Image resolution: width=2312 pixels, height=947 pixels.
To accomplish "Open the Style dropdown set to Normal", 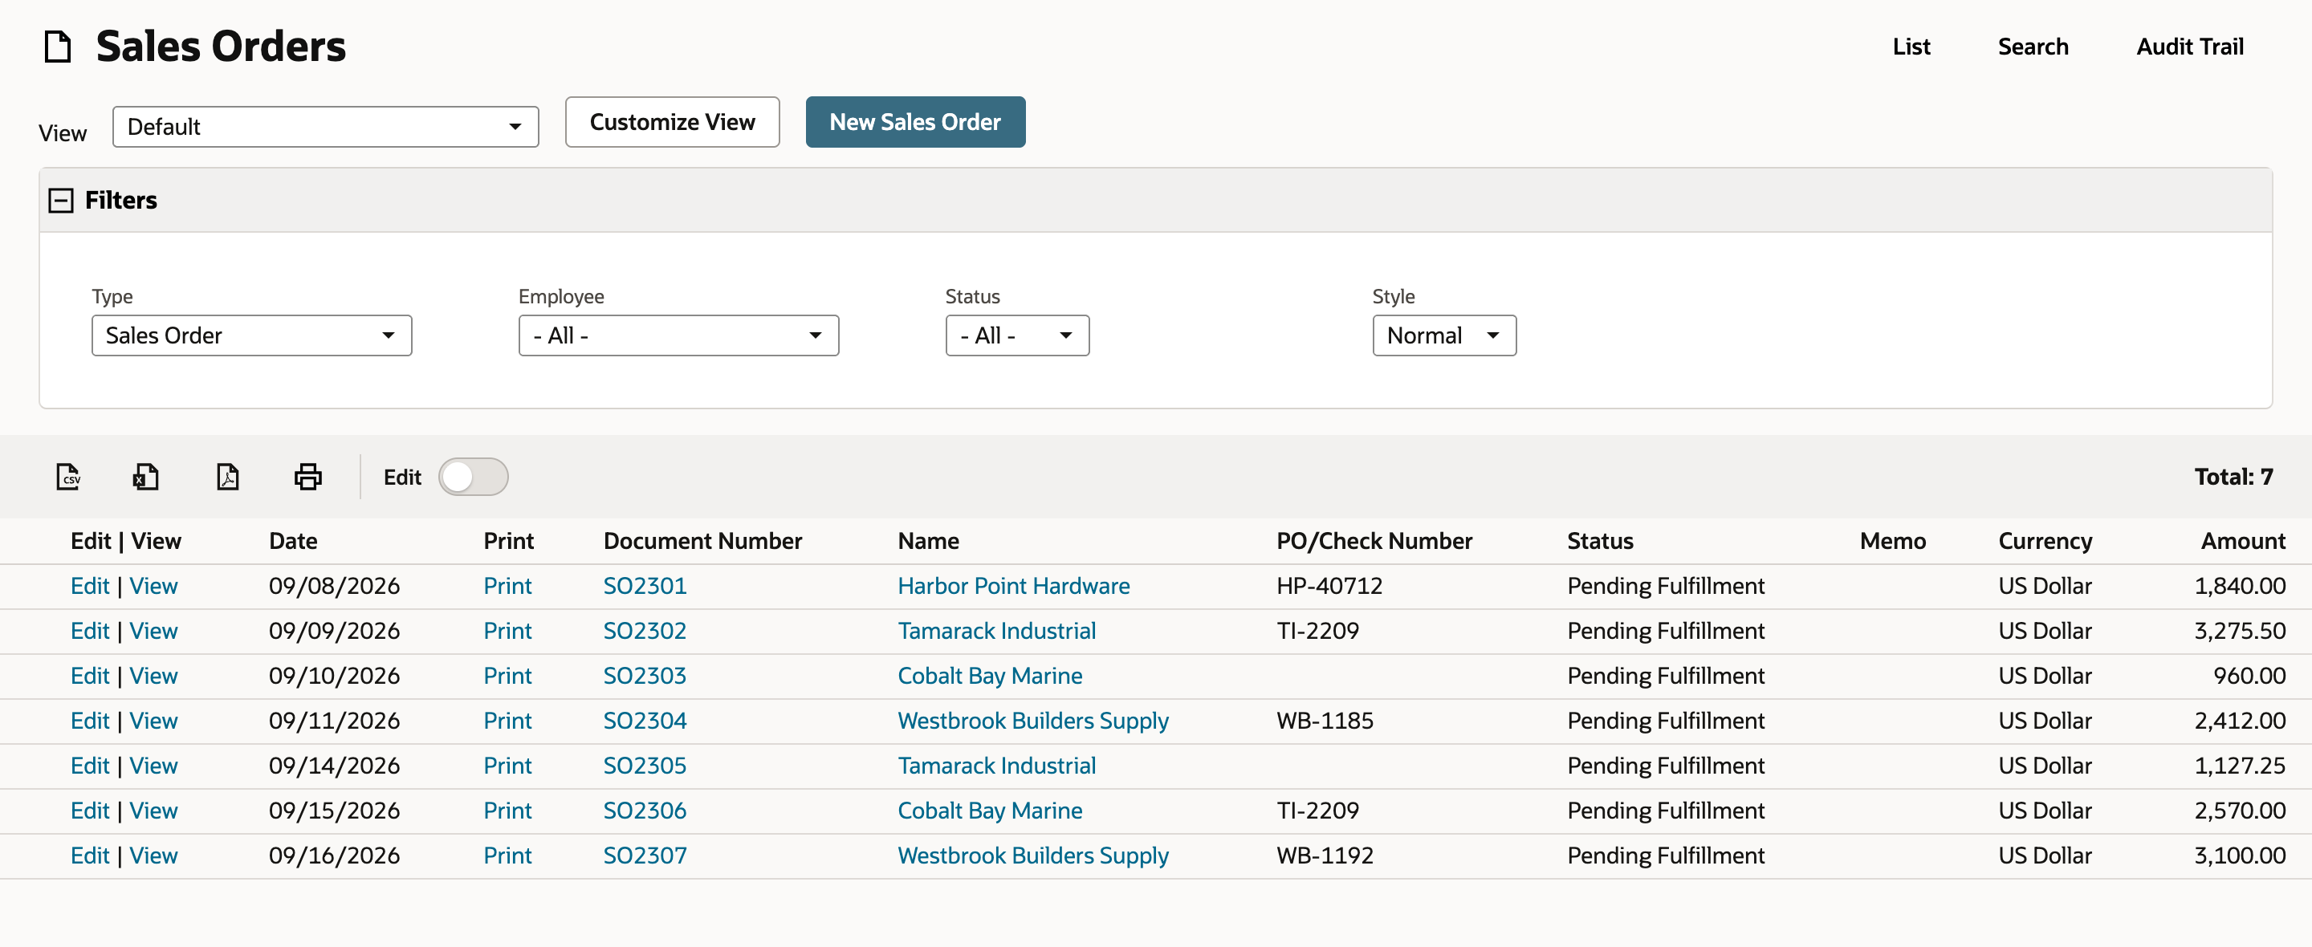I will point(1444,335).
